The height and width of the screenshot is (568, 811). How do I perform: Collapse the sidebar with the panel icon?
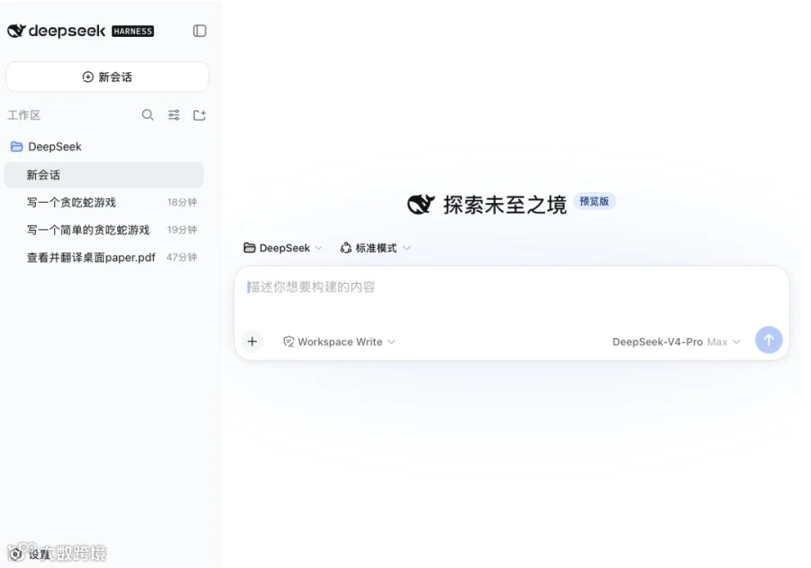click(200, 31)
